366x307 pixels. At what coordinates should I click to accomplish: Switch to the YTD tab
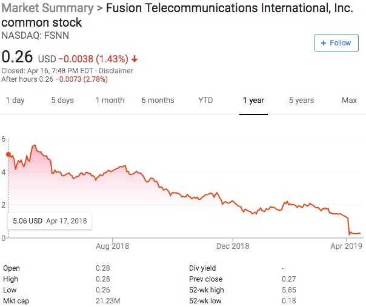pos(206,101)
